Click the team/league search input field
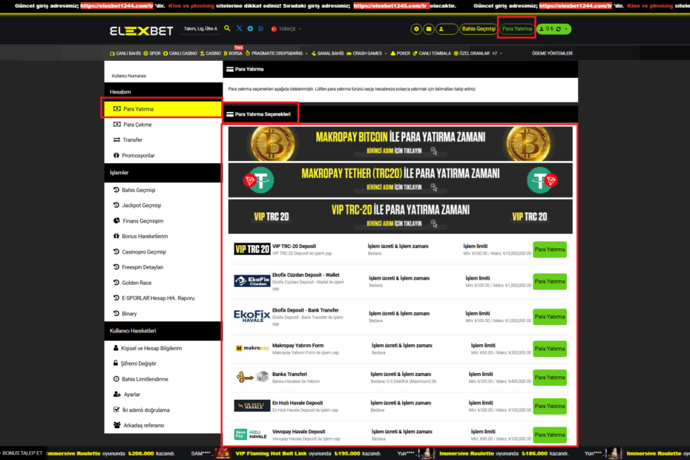Image resolution: width=690 pixels, height=460 pixels. 200,29
